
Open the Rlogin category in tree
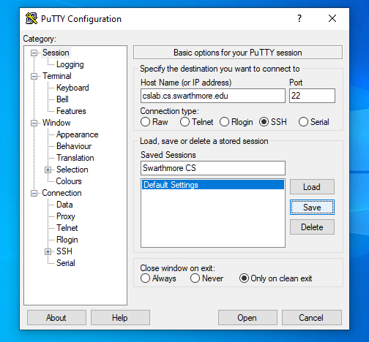(x=67, y=240)
